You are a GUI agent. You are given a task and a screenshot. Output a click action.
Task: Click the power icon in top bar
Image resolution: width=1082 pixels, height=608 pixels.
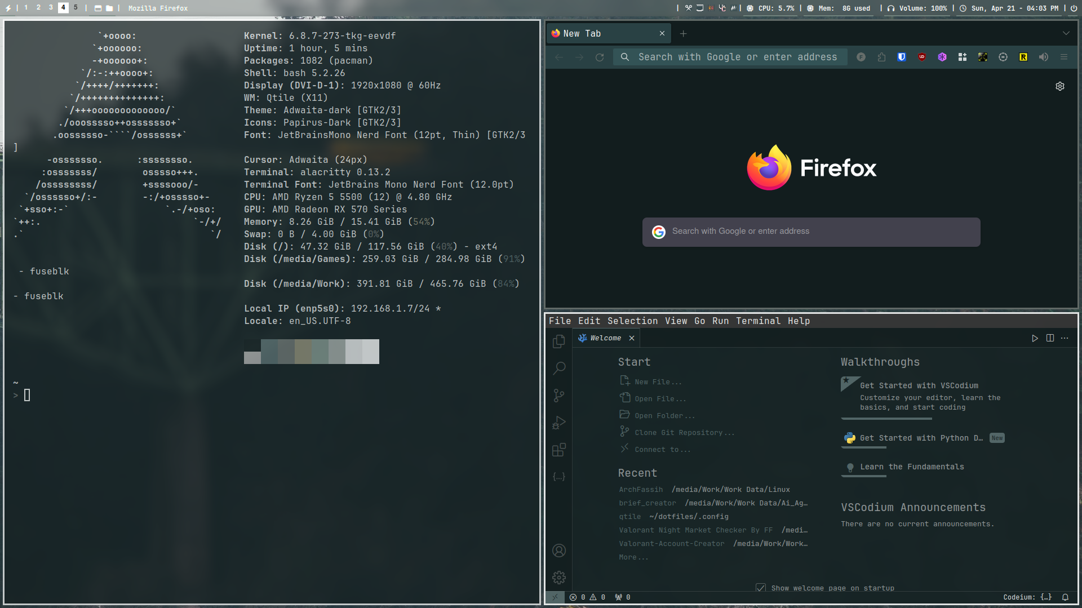[x=1074, y=8]
